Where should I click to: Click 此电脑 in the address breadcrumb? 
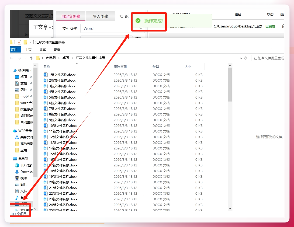tap(51, 58)
